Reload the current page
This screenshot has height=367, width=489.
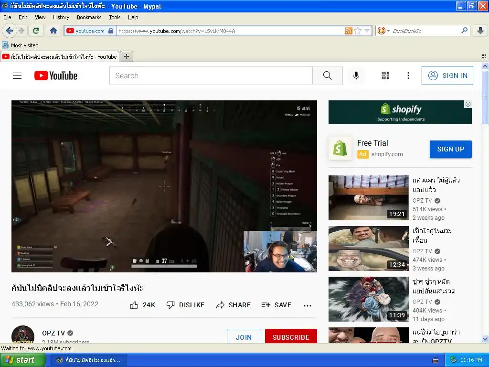point(36,31)
